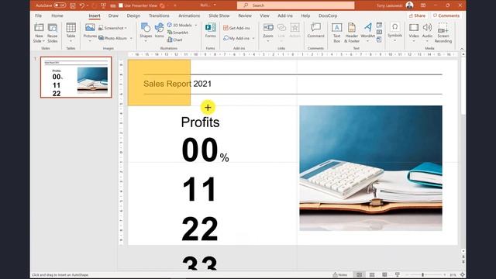This screenshot has height=279, width=496.
Task: Insert a Comment
Action: [x=315, y=31]
